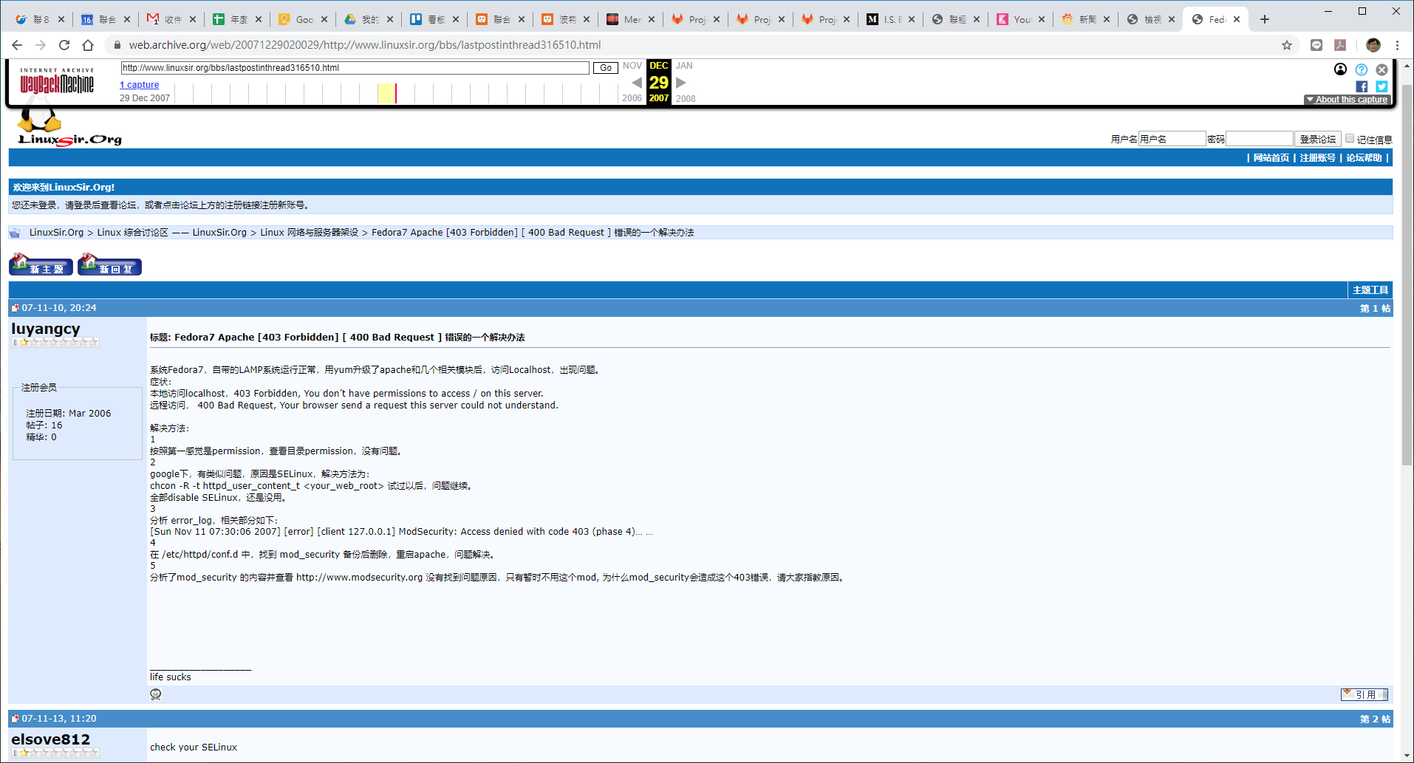Open LinuxSir.Org breadcrumb root link
The image size is (1414, 763).
coord(56,233)
